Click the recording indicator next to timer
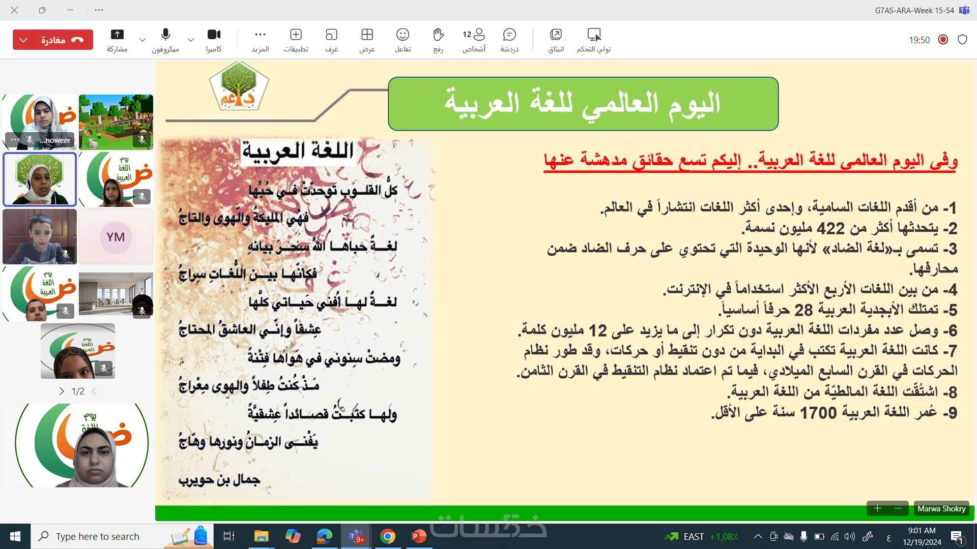The width and height of the screenshot is (977, 549). click(943, 40)
